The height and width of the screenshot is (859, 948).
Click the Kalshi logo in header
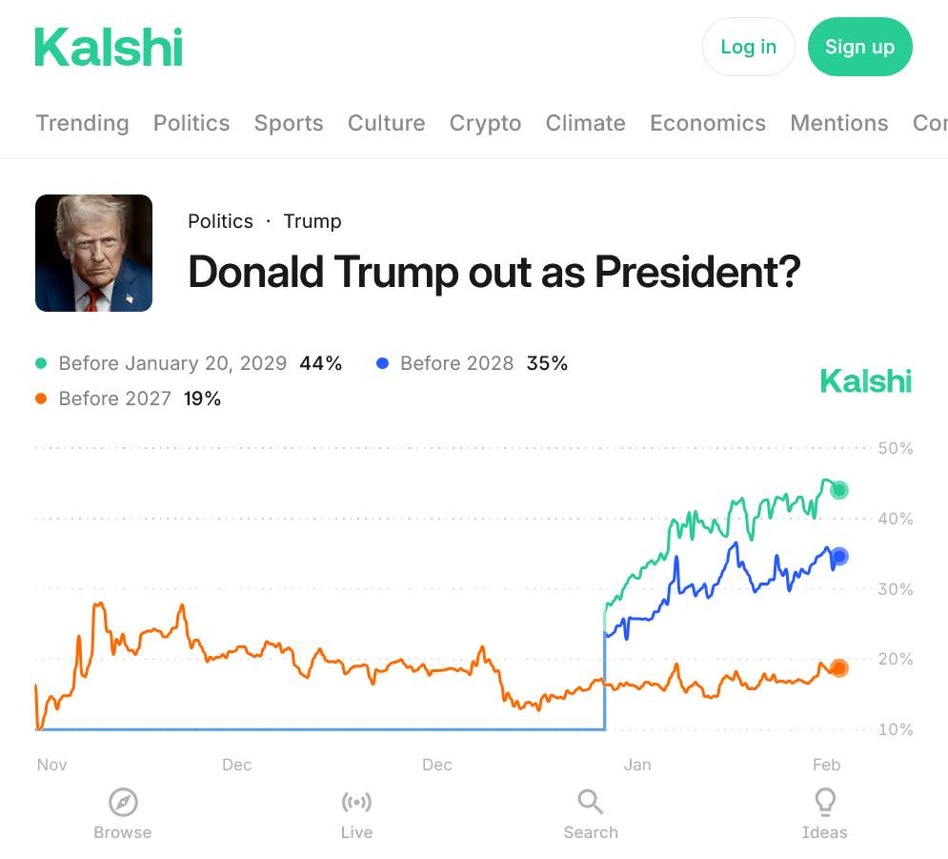109,47
